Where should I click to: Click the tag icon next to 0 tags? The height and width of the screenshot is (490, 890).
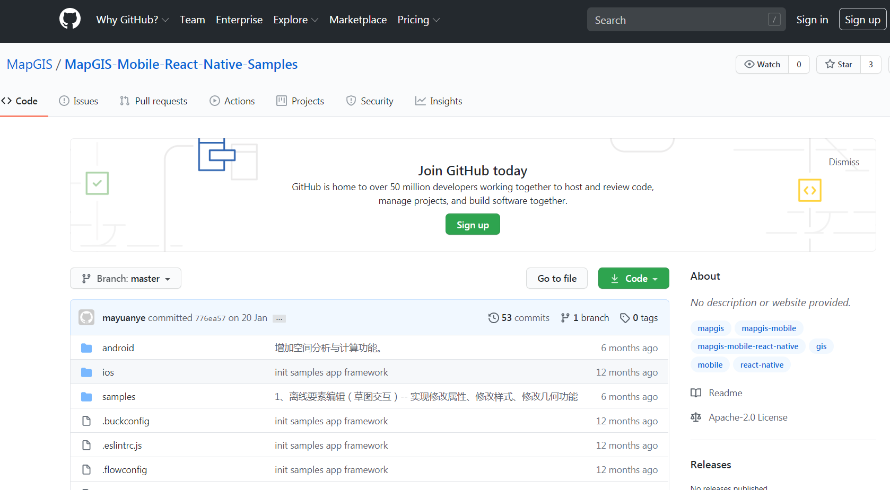[x=625, y=318]
